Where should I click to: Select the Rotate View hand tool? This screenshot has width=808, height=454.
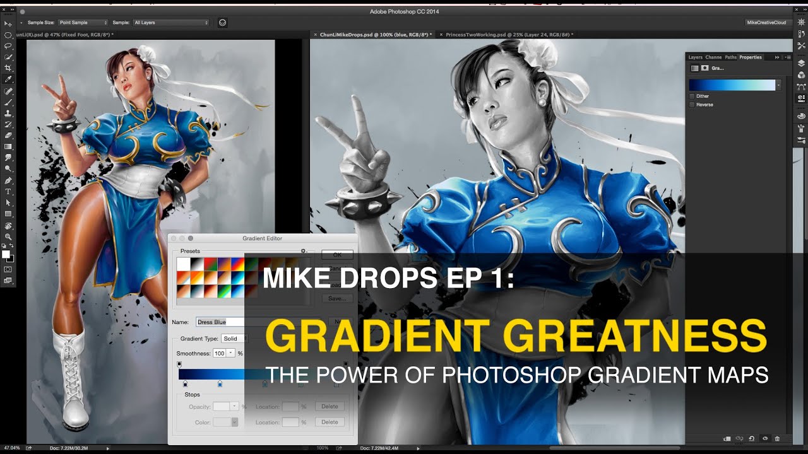click(8, 225)
